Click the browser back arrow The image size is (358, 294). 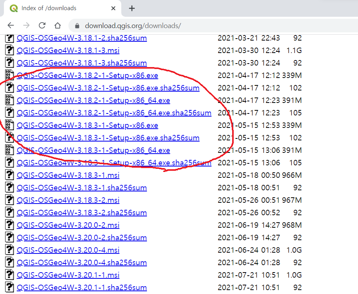[x=11, y=25]
